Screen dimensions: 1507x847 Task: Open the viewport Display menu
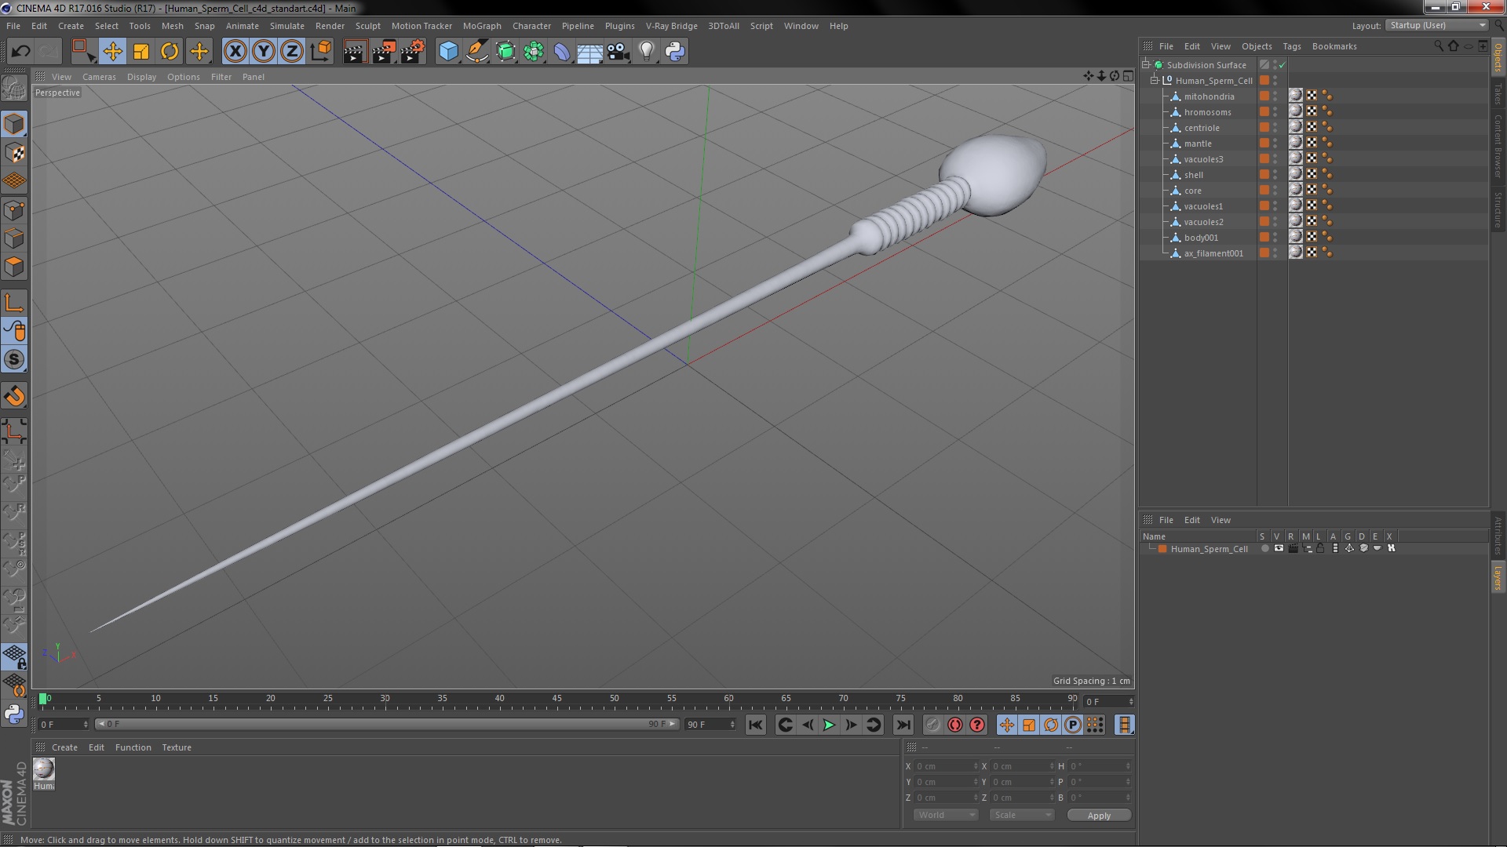pyautogui.click(x=141, y=77)
